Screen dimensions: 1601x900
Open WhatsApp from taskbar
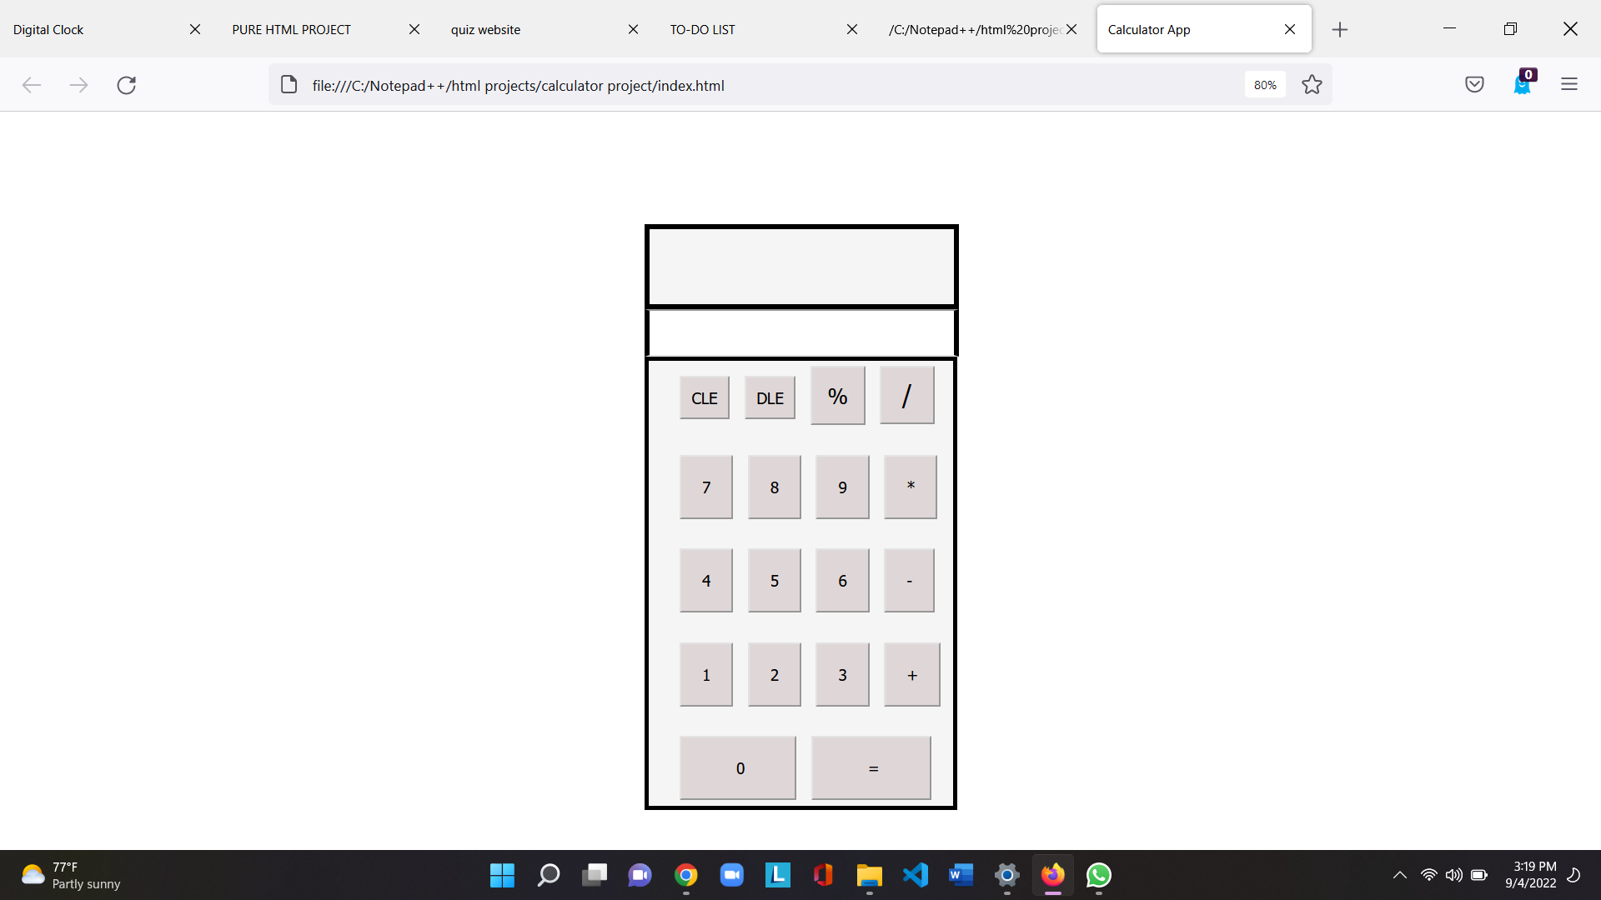tap(1099, 875)
